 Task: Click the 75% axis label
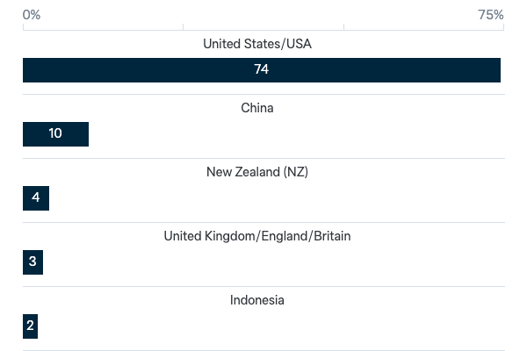(x=491, y=15)
